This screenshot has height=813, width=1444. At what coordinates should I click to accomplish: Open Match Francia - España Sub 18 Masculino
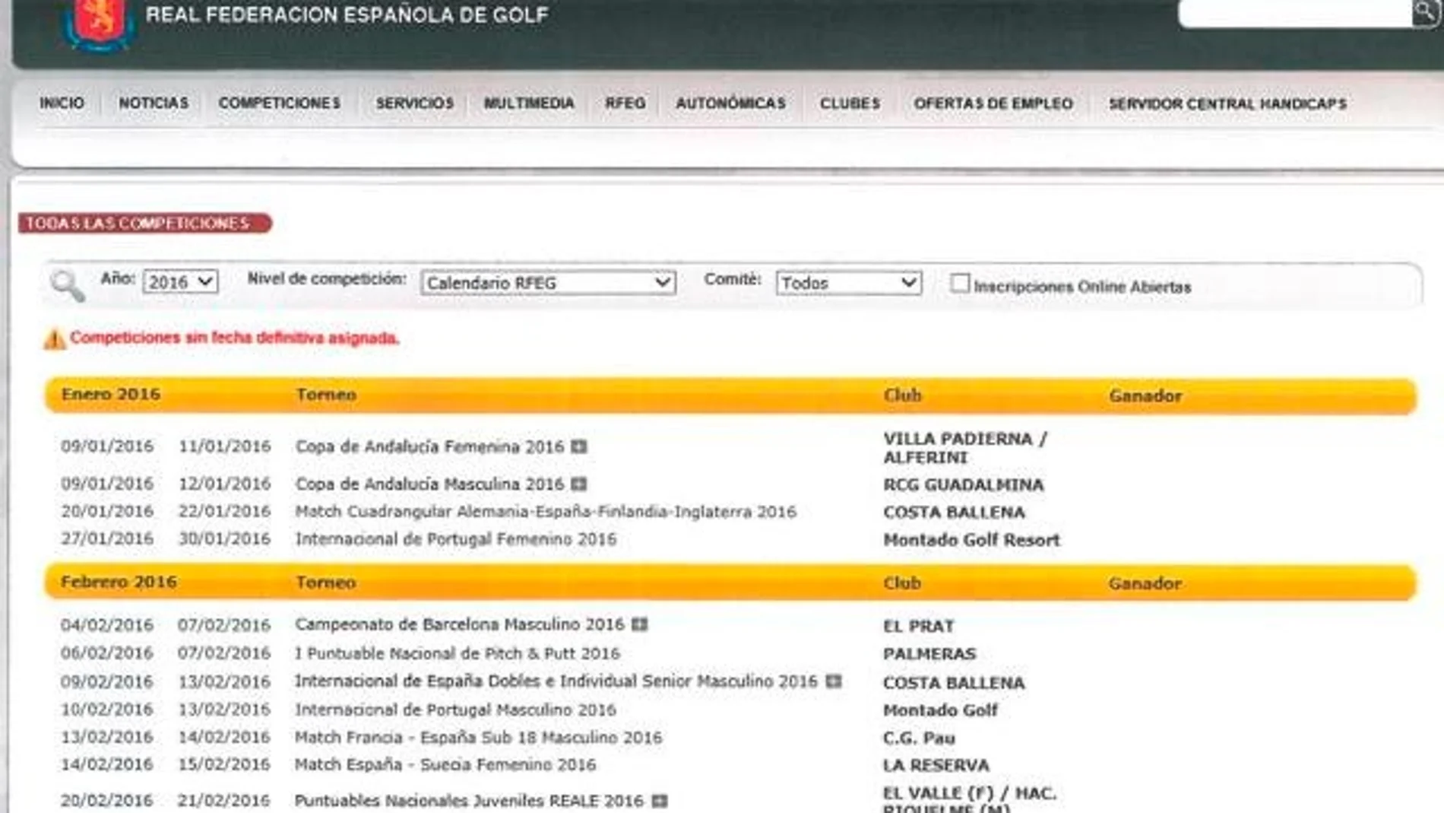pyautogui.click(x=479, y=737)
